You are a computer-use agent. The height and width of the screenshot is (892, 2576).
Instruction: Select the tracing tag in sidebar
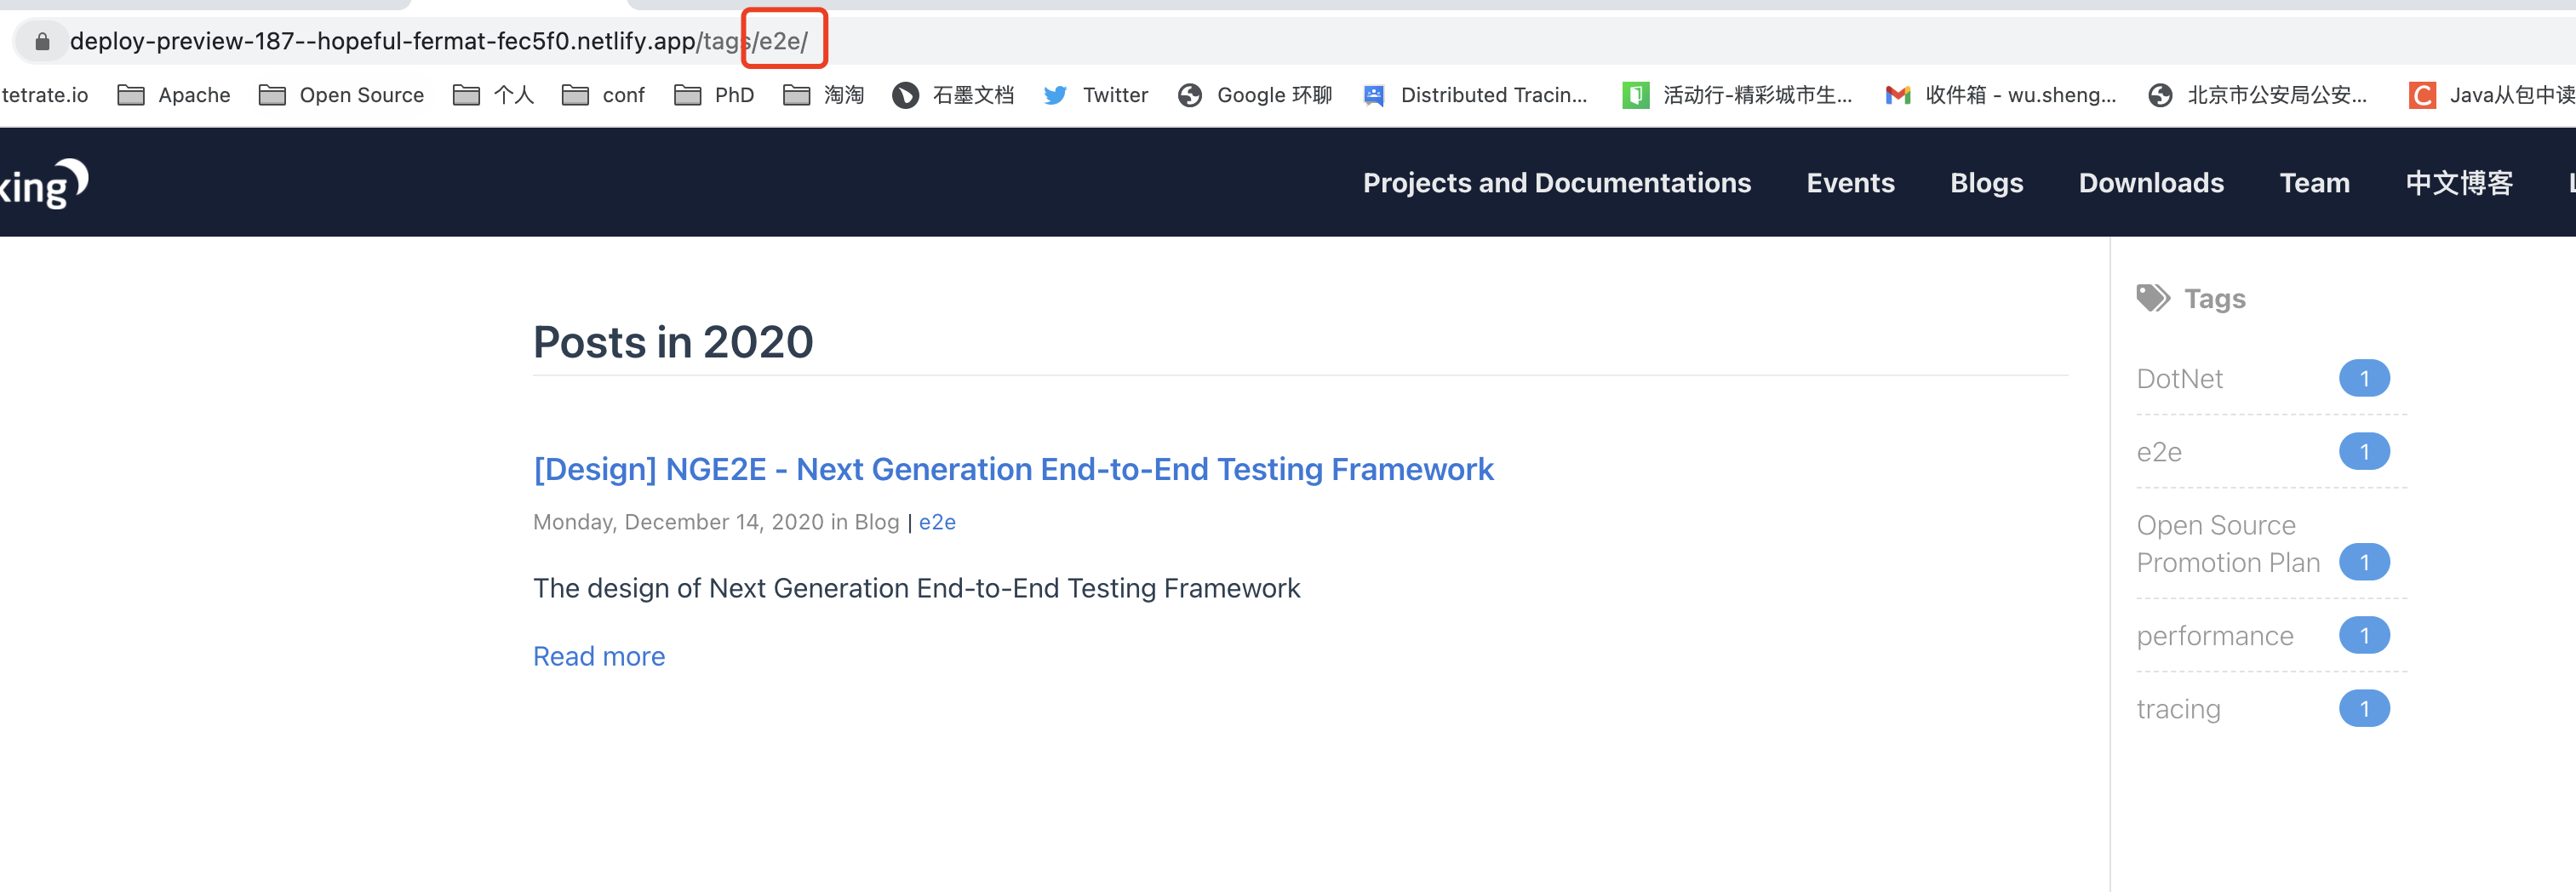tap(2178, 709)
